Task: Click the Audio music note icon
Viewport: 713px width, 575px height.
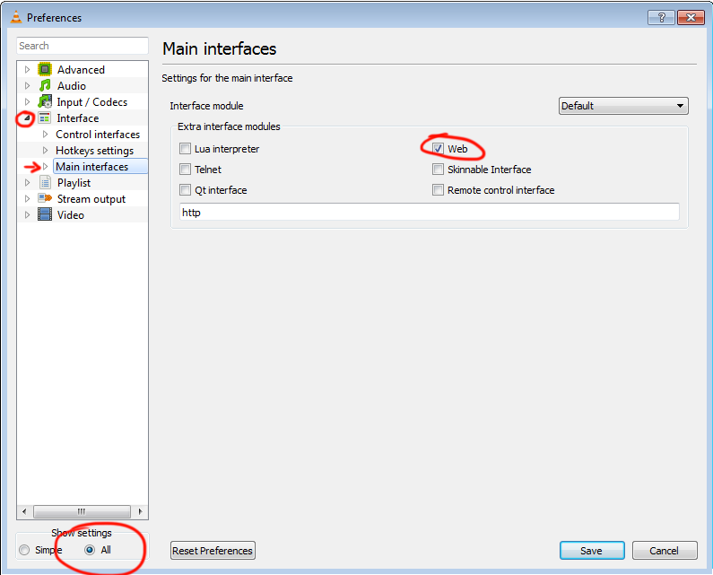Action: click(x=45, y=85)
